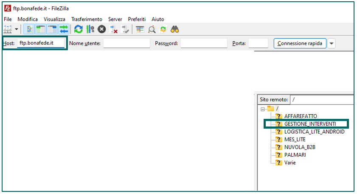Disconnect from the current server
Viewport: 357px width, 194px height.
113,29
